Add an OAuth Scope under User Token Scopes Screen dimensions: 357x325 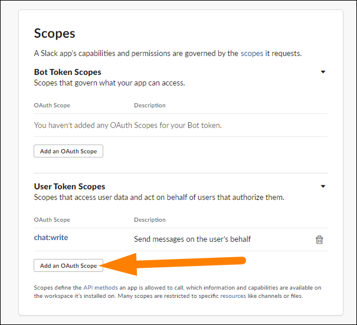68,266
